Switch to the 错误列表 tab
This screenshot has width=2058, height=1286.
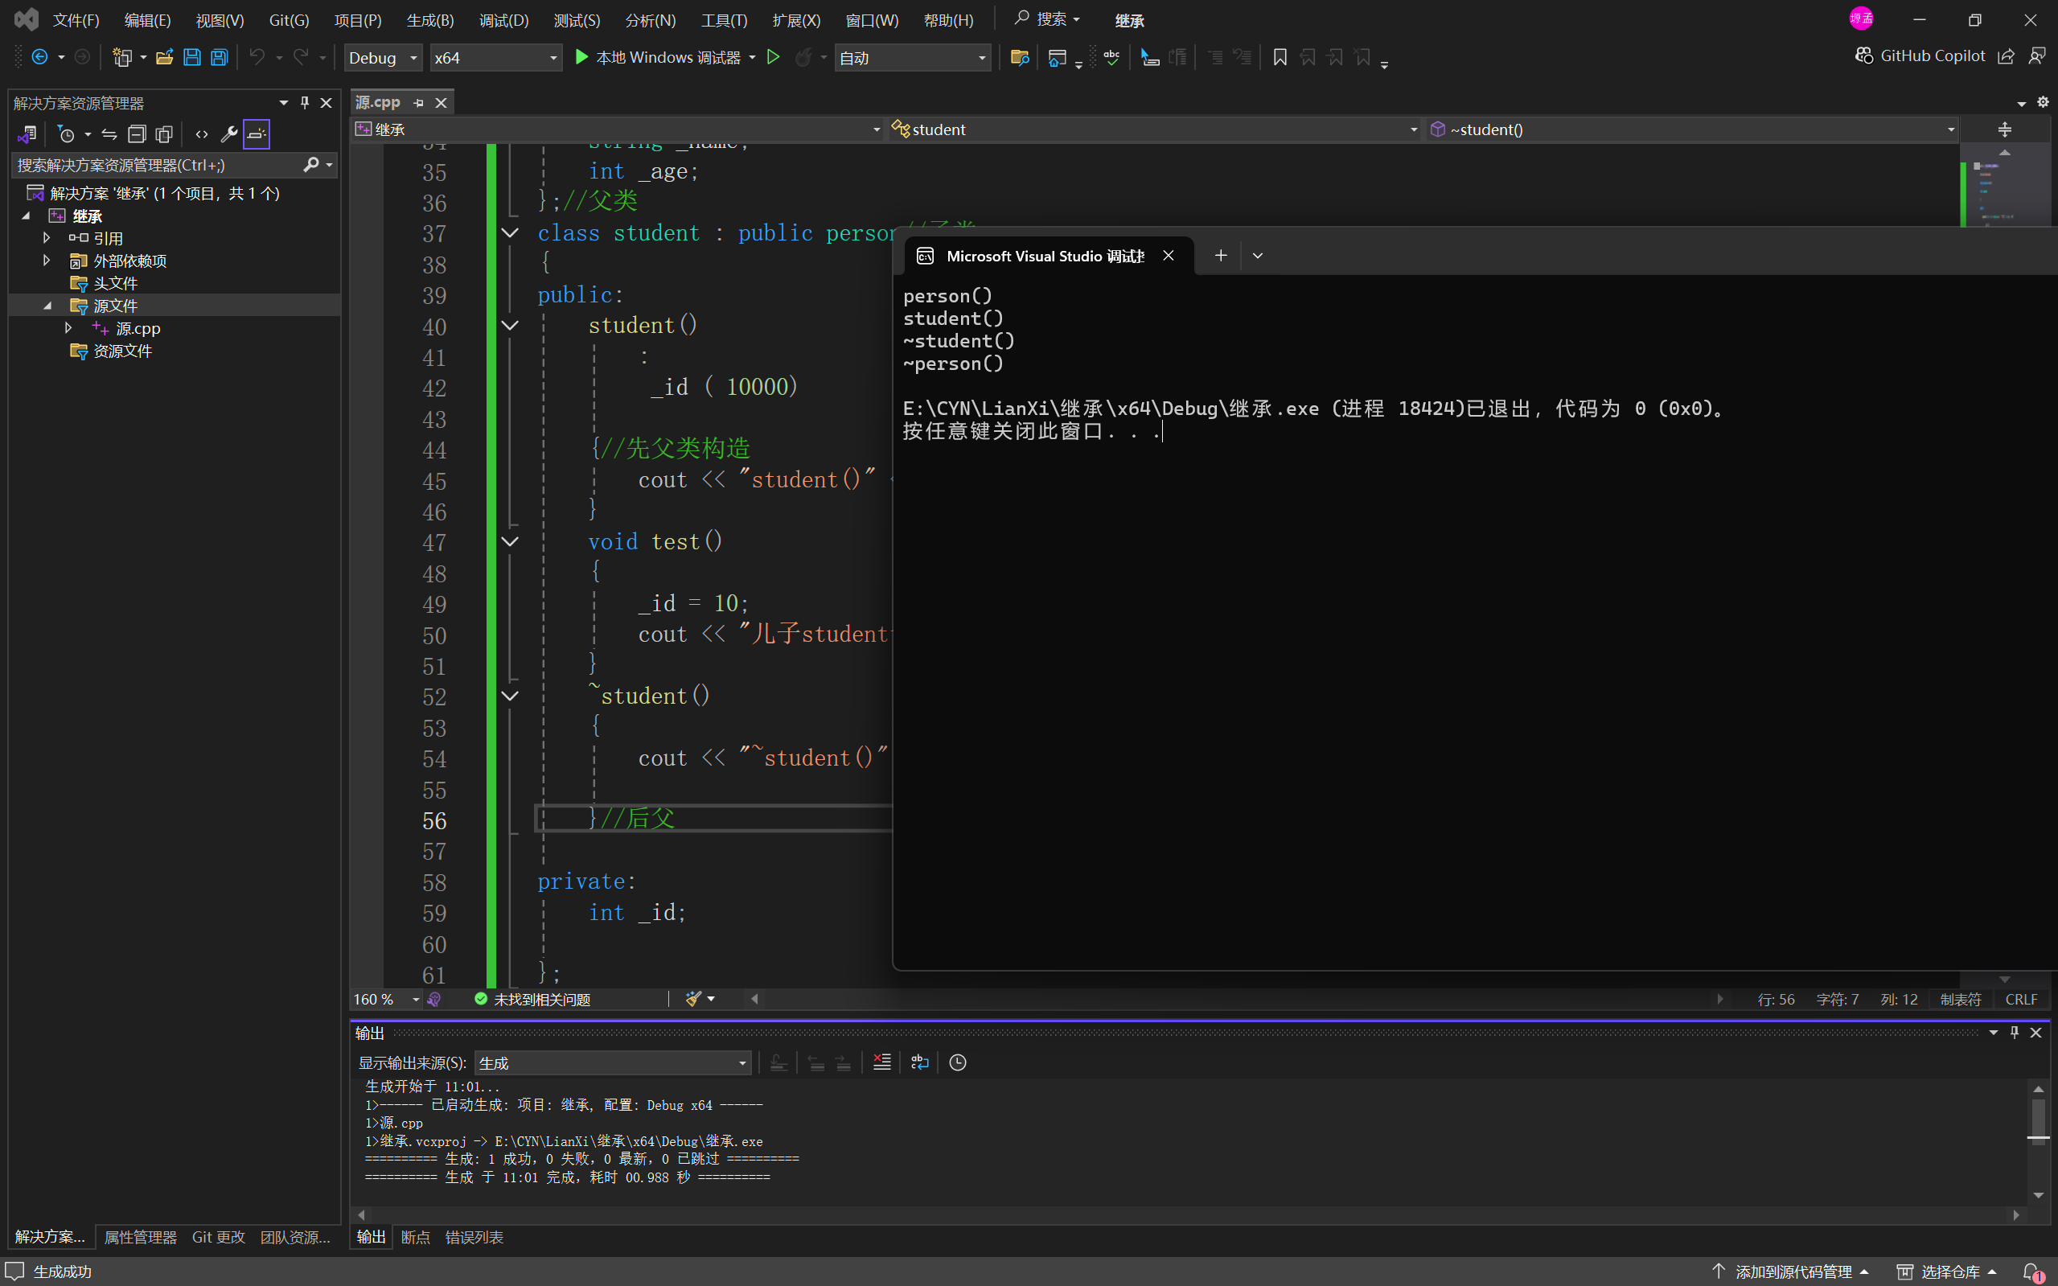474,1237
